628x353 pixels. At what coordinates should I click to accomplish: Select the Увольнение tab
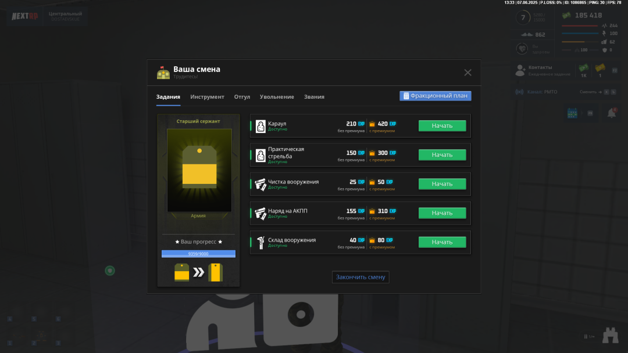point(277,97)
